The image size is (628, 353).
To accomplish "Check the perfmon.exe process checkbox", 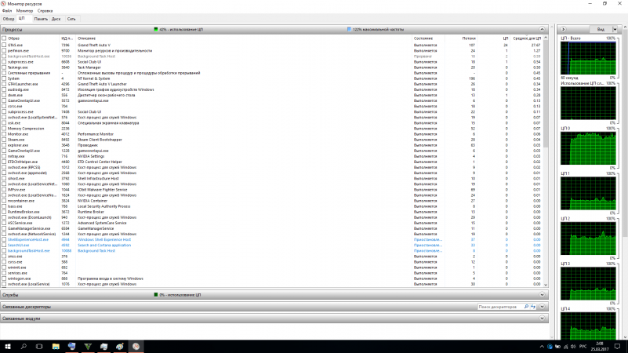I will 4,51.
